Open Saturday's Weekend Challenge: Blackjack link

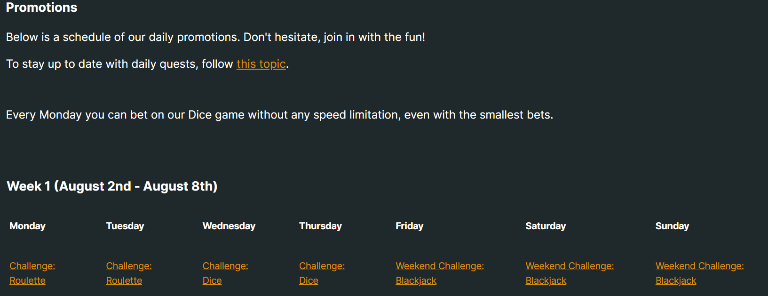click(570, 273)
